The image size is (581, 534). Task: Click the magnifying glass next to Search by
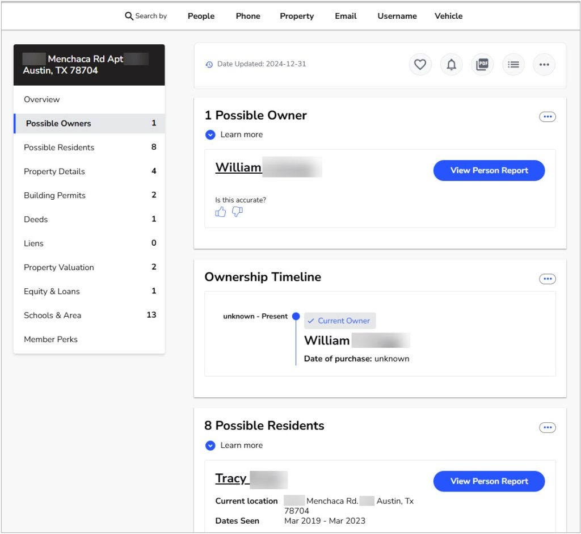(129, 16)
